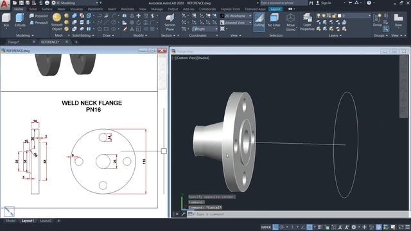Open the Mesh ribbon tab

tap(61, 9)
